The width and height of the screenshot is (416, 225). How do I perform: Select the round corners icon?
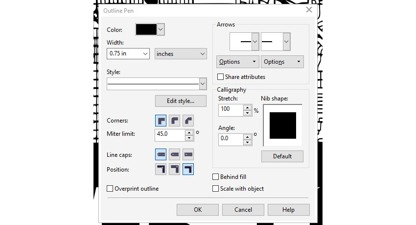click(x=175, y=121)
